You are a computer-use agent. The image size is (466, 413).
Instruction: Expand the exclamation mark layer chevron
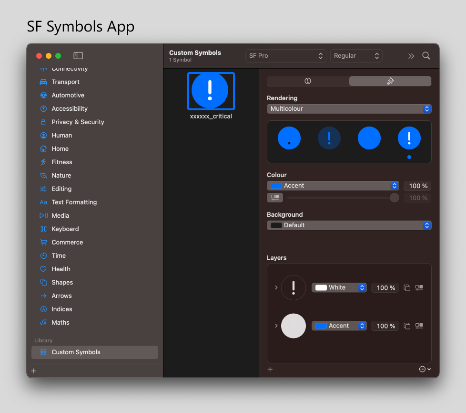coord(276,287)
